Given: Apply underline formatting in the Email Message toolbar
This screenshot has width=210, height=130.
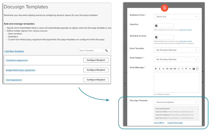Looking at the screenshot, I should click(x=163, y=69).
